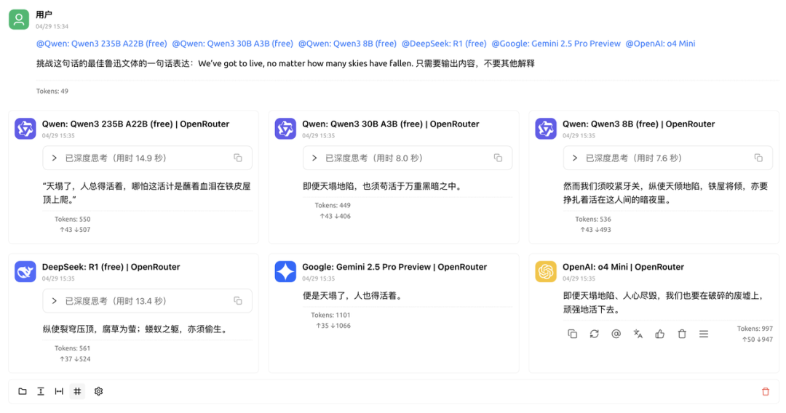786x413 pixels.
Task: Click the Qwen3 235B A22B (free) | OpenRouter title
Action: [135, 124]
